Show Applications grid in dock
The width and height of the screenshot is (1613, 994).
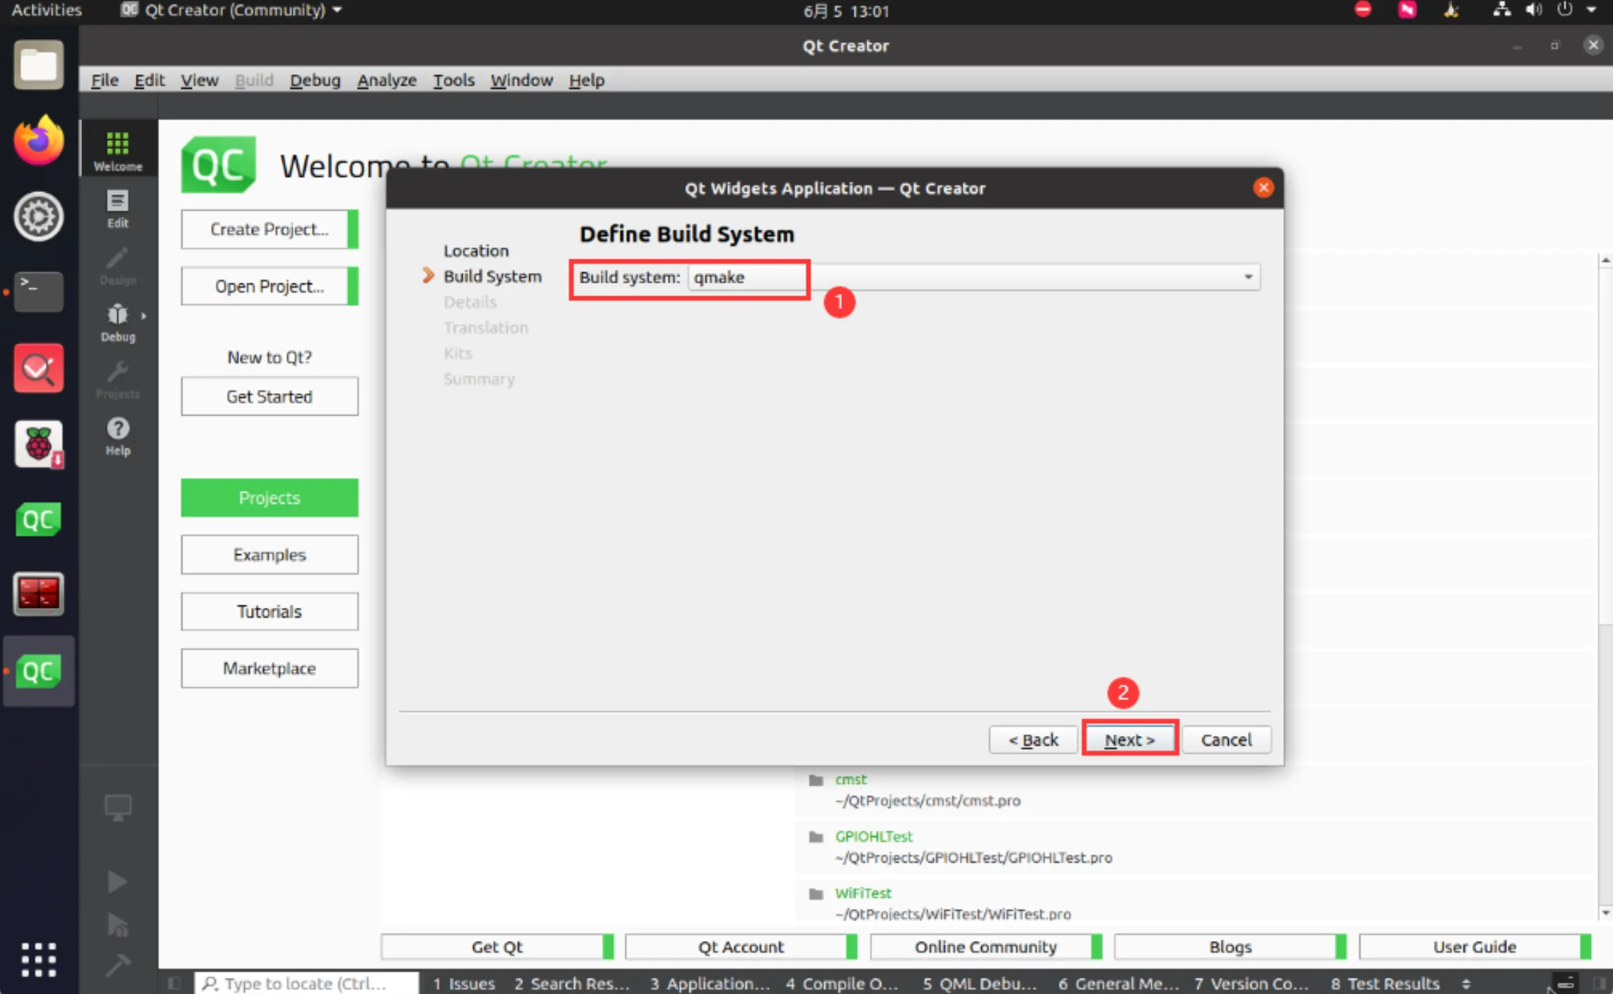click(38, 959)
